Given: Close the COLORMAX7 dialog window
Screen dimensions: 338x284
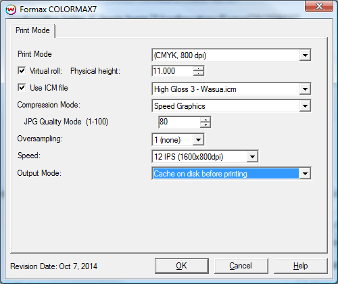Looking at the screenshot, I should (x=319, y=6).
